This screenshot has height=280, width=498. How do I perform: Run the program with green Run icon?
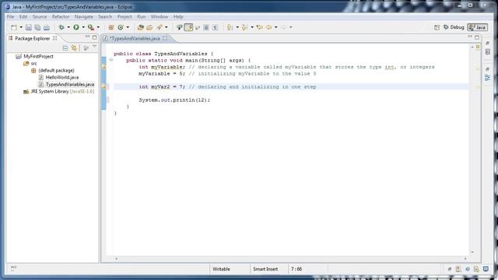(76, 27)
